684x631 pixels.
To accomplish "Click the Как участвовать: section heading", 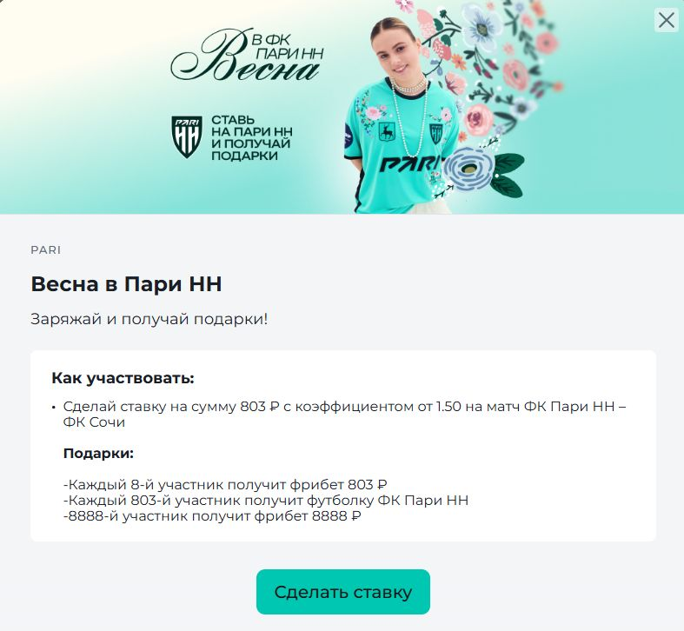I will coord(123,378).
